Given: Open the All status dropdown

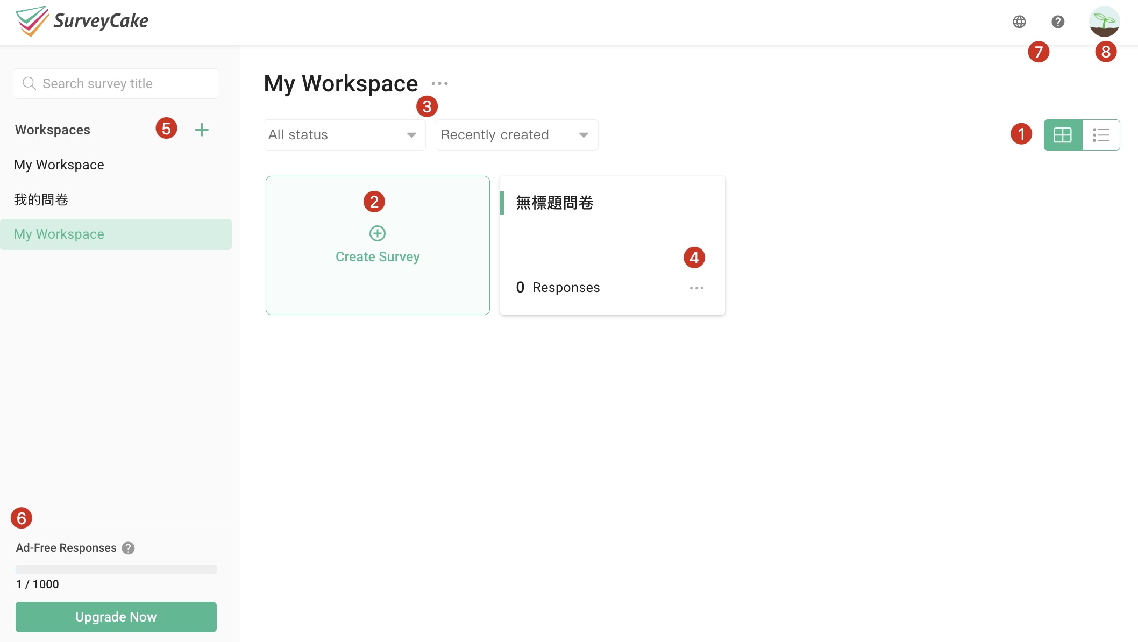Looking at the screenshot, I should (344, 134).
